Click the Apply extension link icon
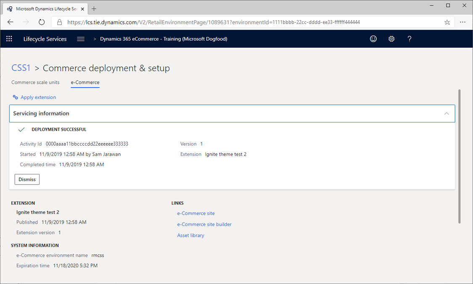Viewport: 473px width, 284px height. [x=15, y=97]
